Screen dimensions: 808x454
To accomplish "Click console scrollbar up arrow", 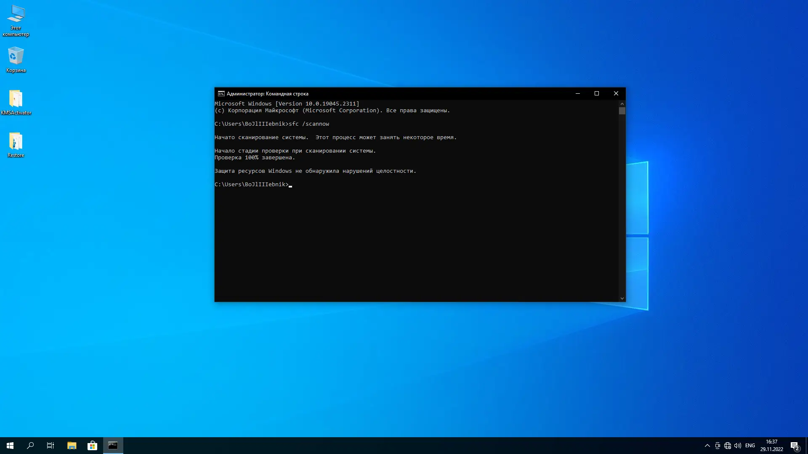I will tap(622, 103).
